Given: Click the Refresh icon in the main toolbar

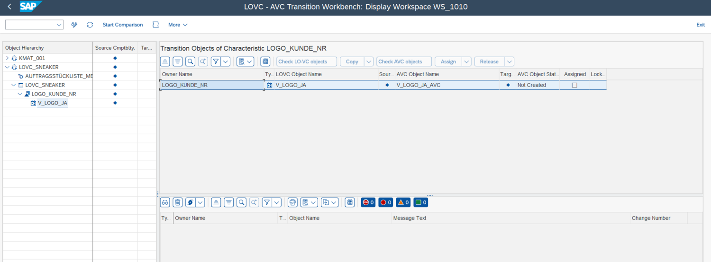Looking at the screenshot, I should click(90, 25).
